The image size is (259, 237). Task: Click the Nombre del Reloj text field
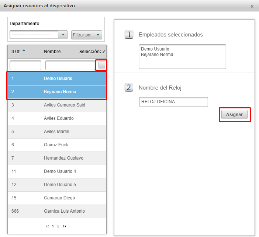click(x=173, y=102)
